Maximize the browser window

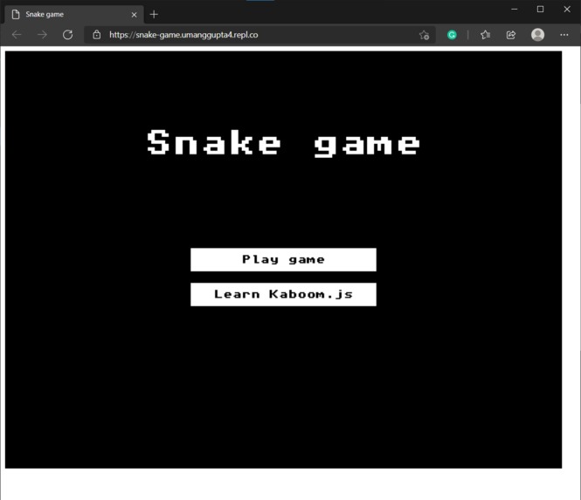540,10
